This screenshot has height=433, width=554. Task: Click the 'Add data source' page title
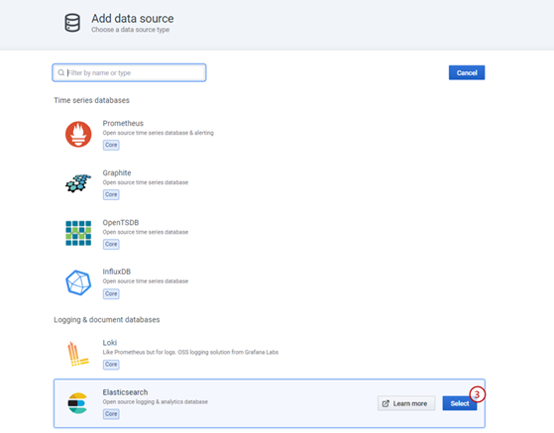coord(133,19)
